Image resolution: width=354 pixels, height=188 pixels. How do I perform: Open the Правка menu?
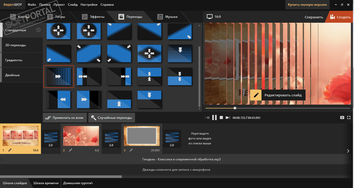pyautogui.click(x=45, y=5)
